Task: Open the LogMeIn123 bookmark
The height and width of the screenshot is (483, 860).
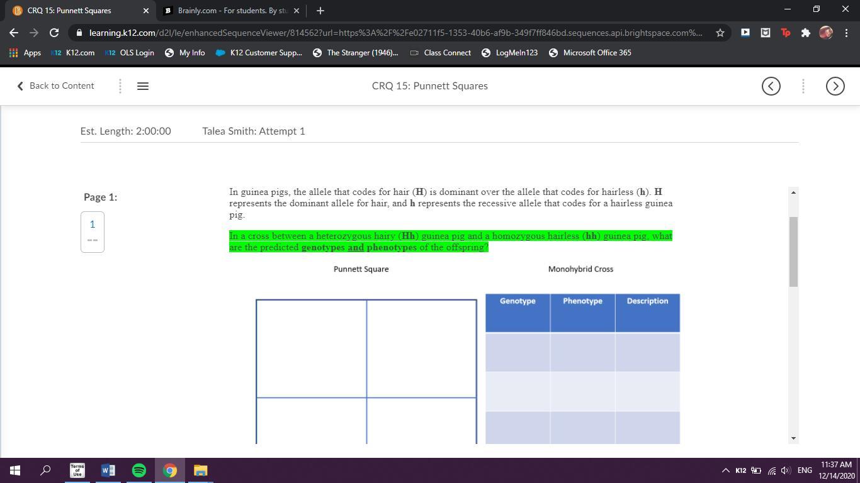Action: pyautogui.click(x=510, y=53)
